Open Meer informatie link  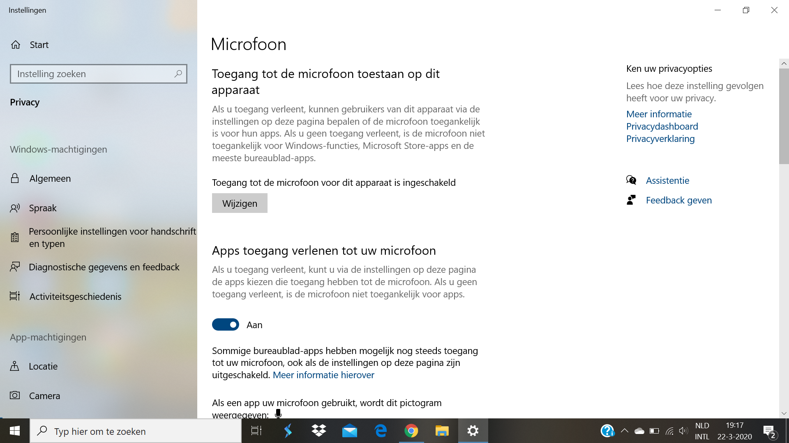pos(659,114)
